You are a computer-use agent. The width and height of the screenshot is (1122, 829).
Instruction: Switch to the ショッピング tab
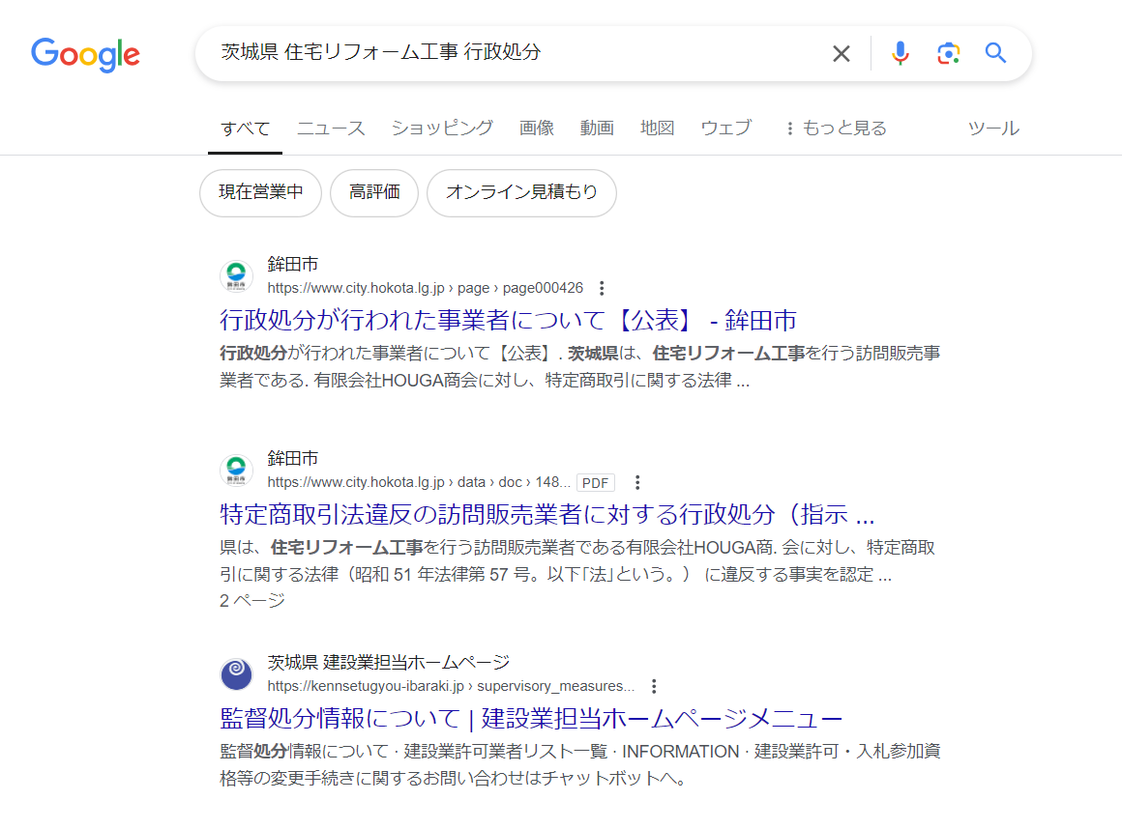tap(441, 129)
